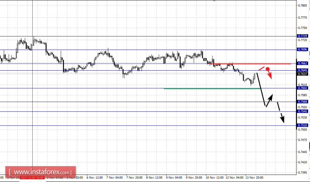Click the 0.7475 value on price axis
The height and width of the screenshot is (182, 310).
point(303,140)
